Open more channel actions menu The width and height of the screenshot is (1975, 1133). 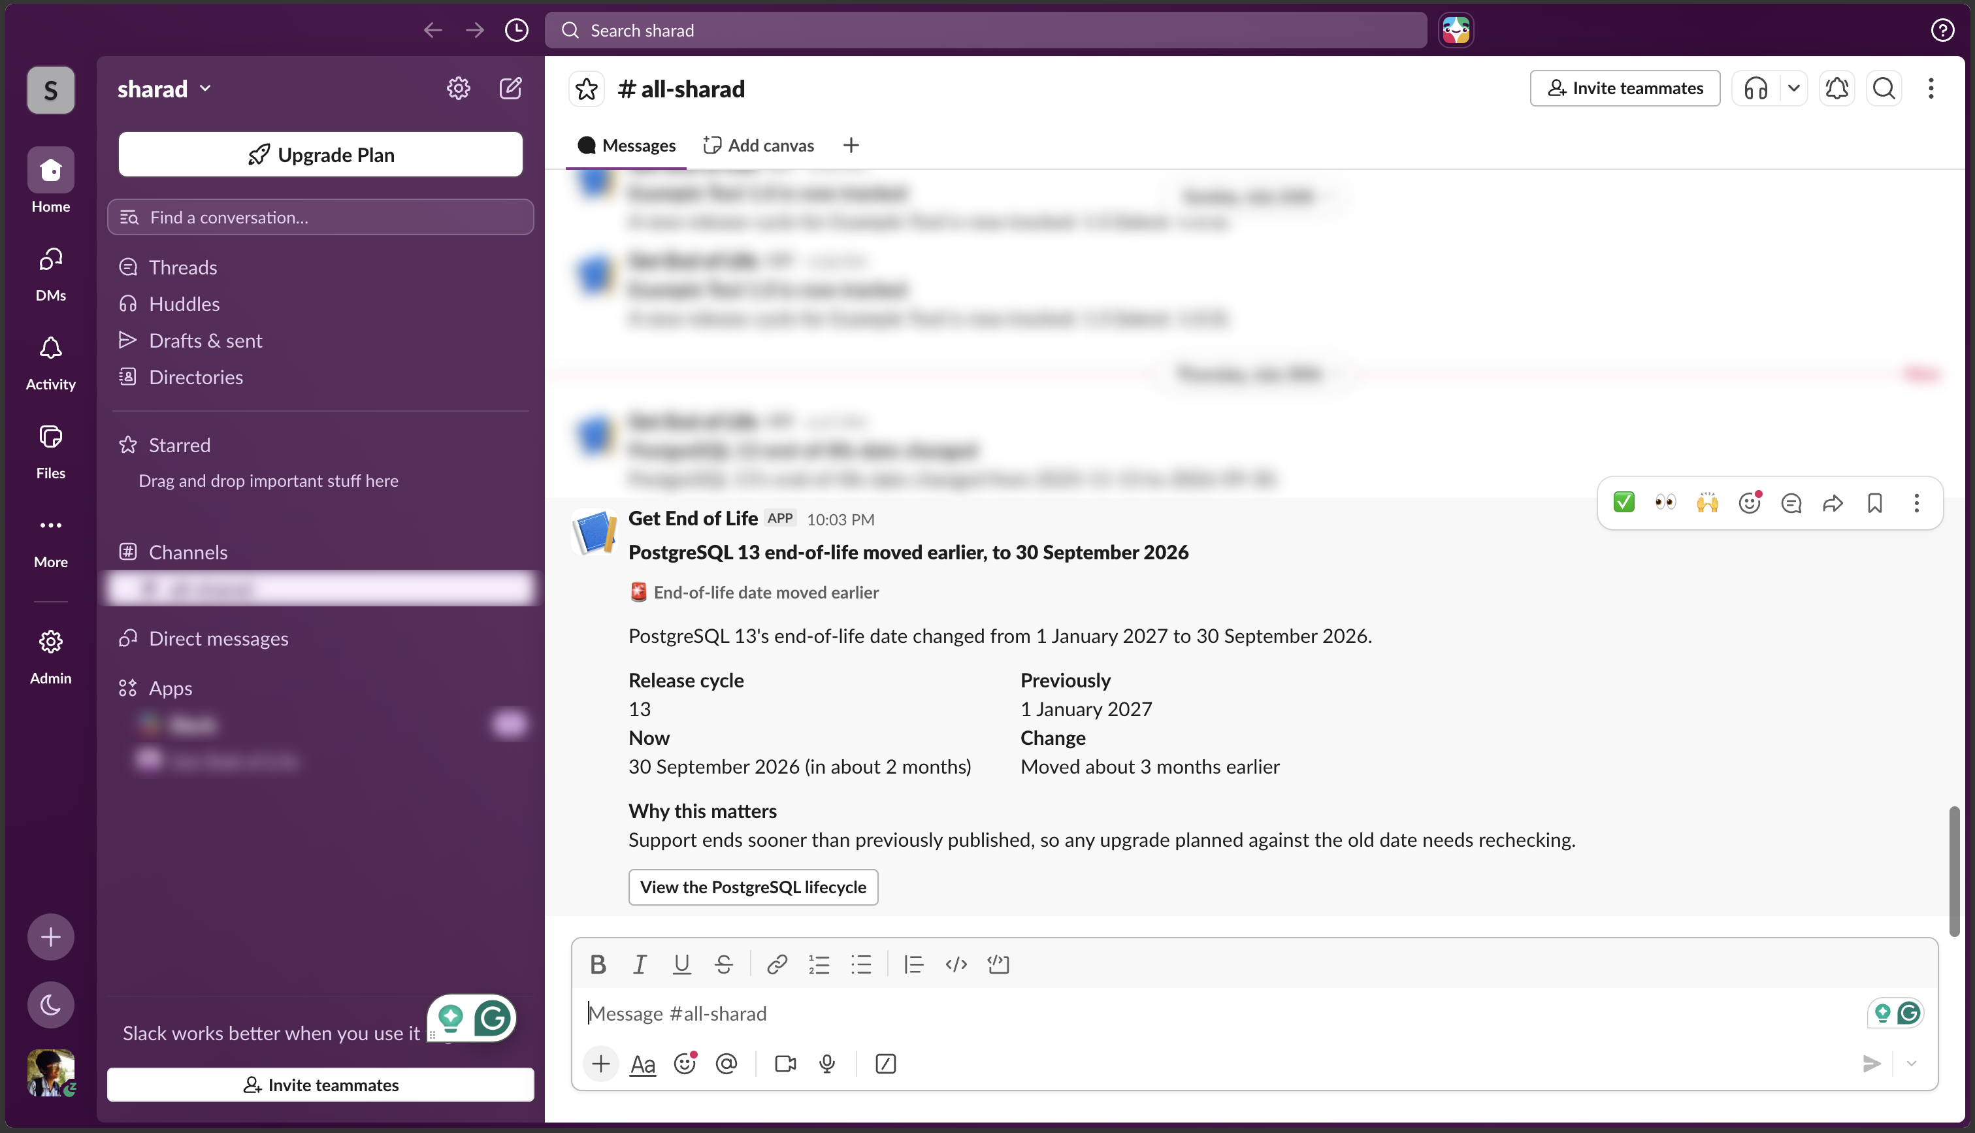[1930, 89]
